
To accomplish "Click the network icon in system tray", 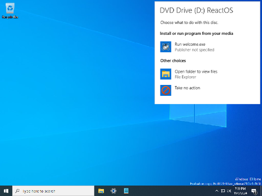I will pos(223,191).
